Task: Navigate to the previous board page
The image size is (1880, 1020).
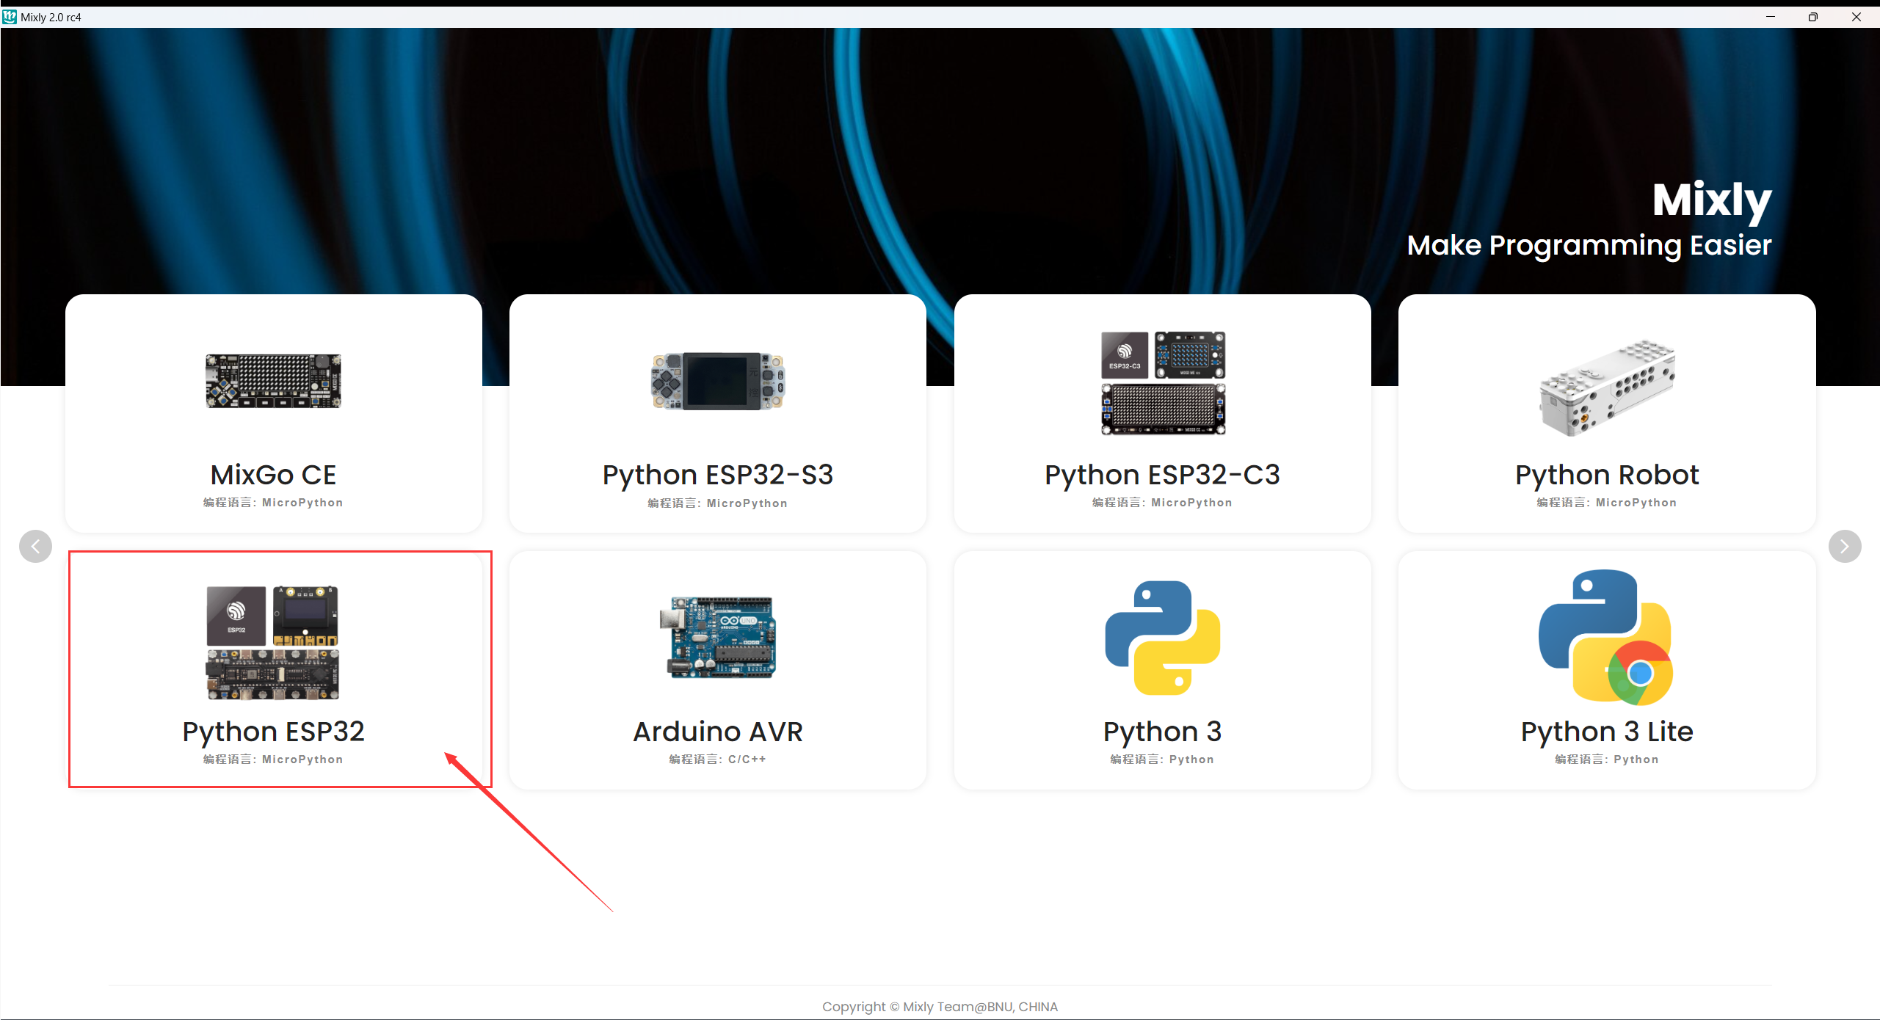Action: tap(35, 546)
